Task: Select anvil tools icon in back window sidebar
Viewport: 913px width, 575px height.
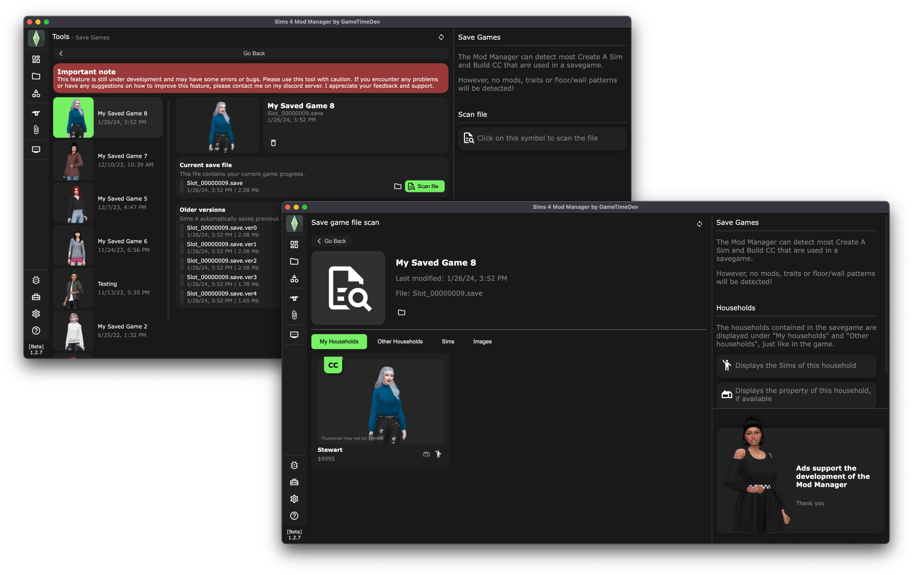Action: coord(36,113)
